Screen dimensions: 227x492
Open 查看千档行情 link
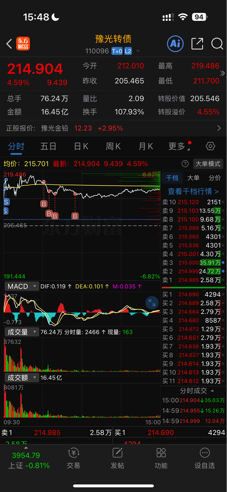193,191
